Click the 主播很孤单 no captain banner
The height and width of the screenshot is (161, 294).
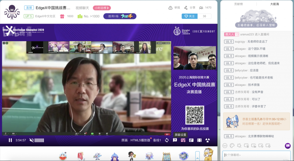click(256, 25)
